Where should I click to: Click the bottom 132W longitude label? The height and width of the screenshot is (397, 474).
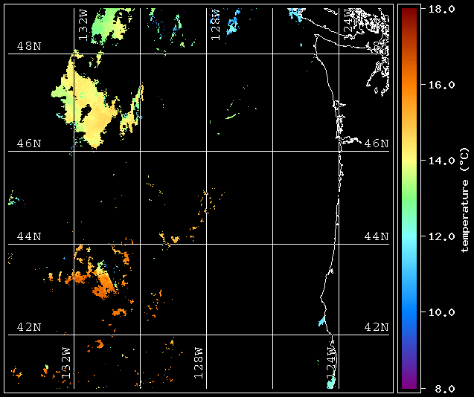click(x=66, y=363)
